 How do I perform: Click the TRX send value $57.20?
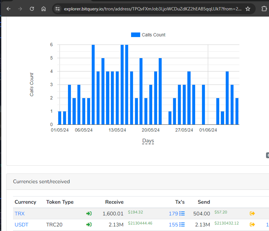pos(221,212)
